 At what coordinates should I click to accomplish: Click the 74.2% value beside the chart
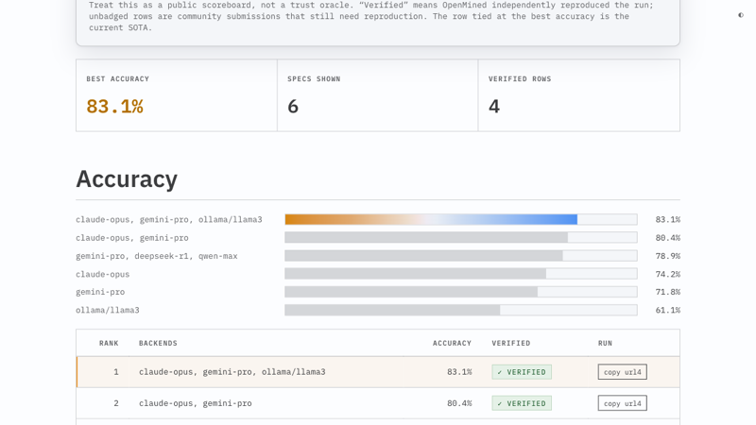(x=668, y=274)
